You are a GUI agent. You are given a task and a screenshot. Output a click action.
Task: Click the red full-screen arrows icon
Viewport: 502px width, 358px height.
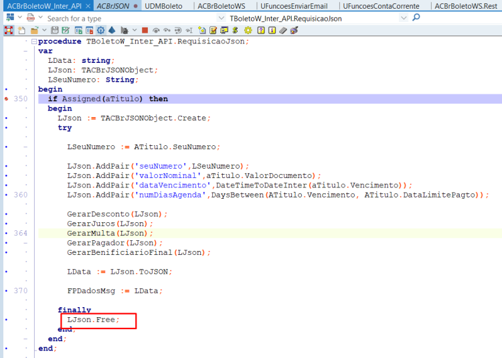pyautogui.click(x=9, y=30)
